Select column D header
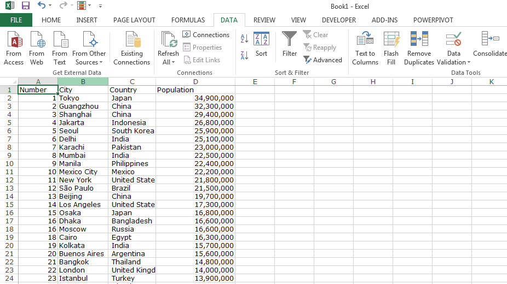 [x=195, y=81]
